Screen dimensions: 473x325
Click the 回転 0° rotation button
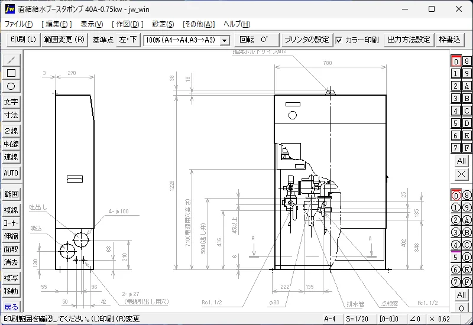coord(257,40)
